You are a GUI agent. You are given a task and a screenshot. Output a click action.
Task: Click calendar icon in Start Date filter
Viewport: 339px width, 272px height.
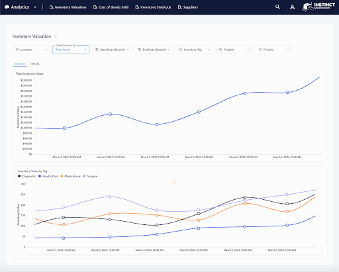[97, 50]
